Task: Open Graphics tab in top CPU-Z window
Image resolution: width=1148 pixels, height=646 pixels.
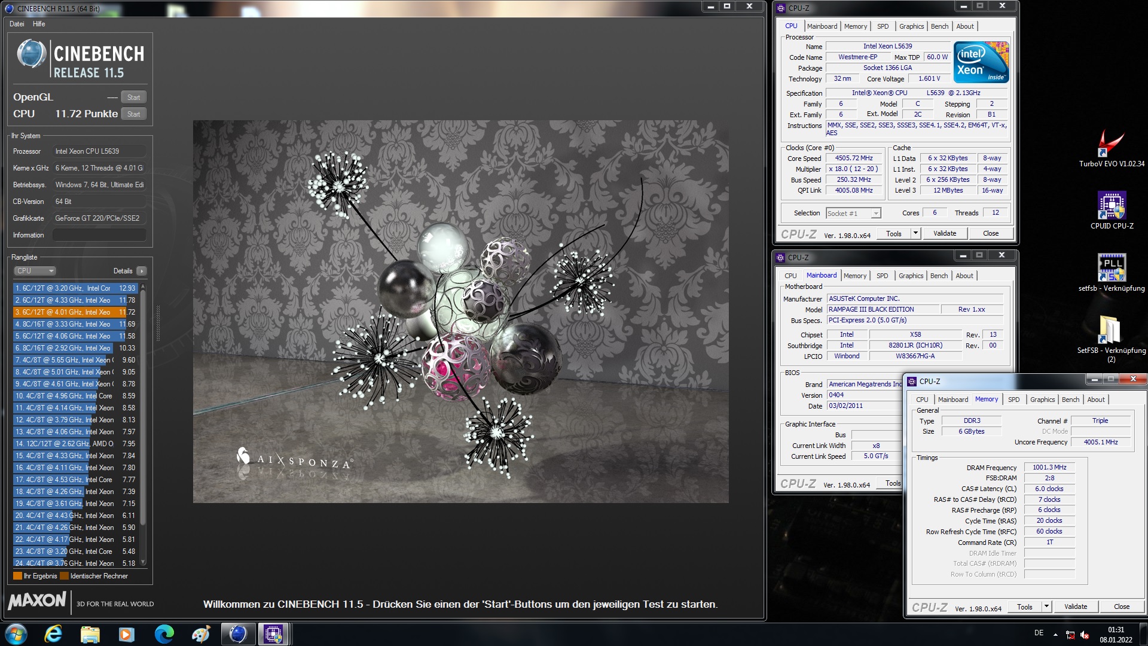Action: click(911, 26)
